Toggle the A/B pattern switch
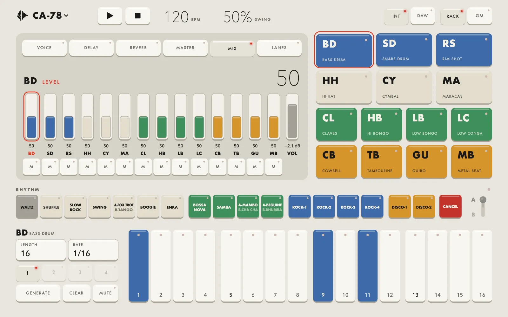 click(483, 207)
